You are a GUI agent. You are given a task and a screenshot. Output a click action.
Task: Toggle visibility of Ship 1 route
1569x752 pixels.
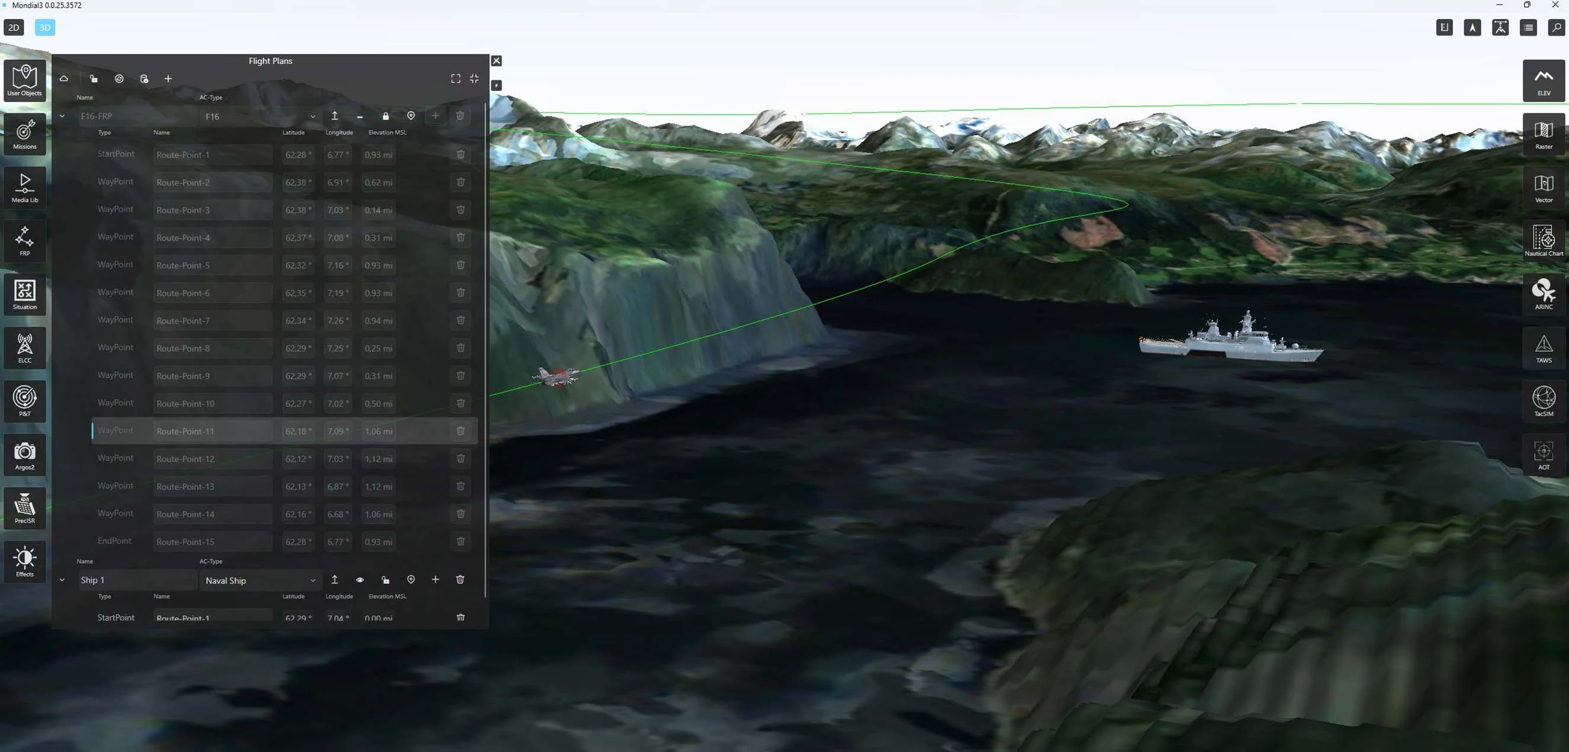pyautogui.click(x=360, y=580)
